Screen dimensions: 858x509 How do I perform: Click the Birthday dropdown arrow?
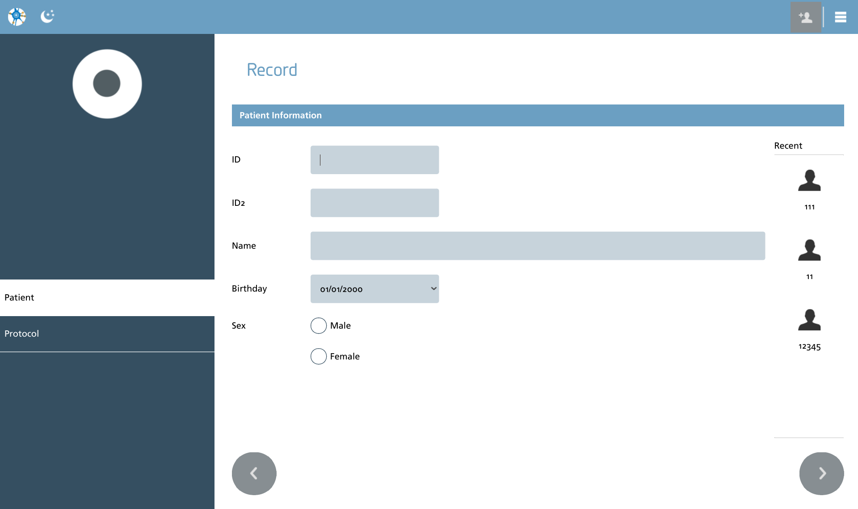tap(433, 288)
